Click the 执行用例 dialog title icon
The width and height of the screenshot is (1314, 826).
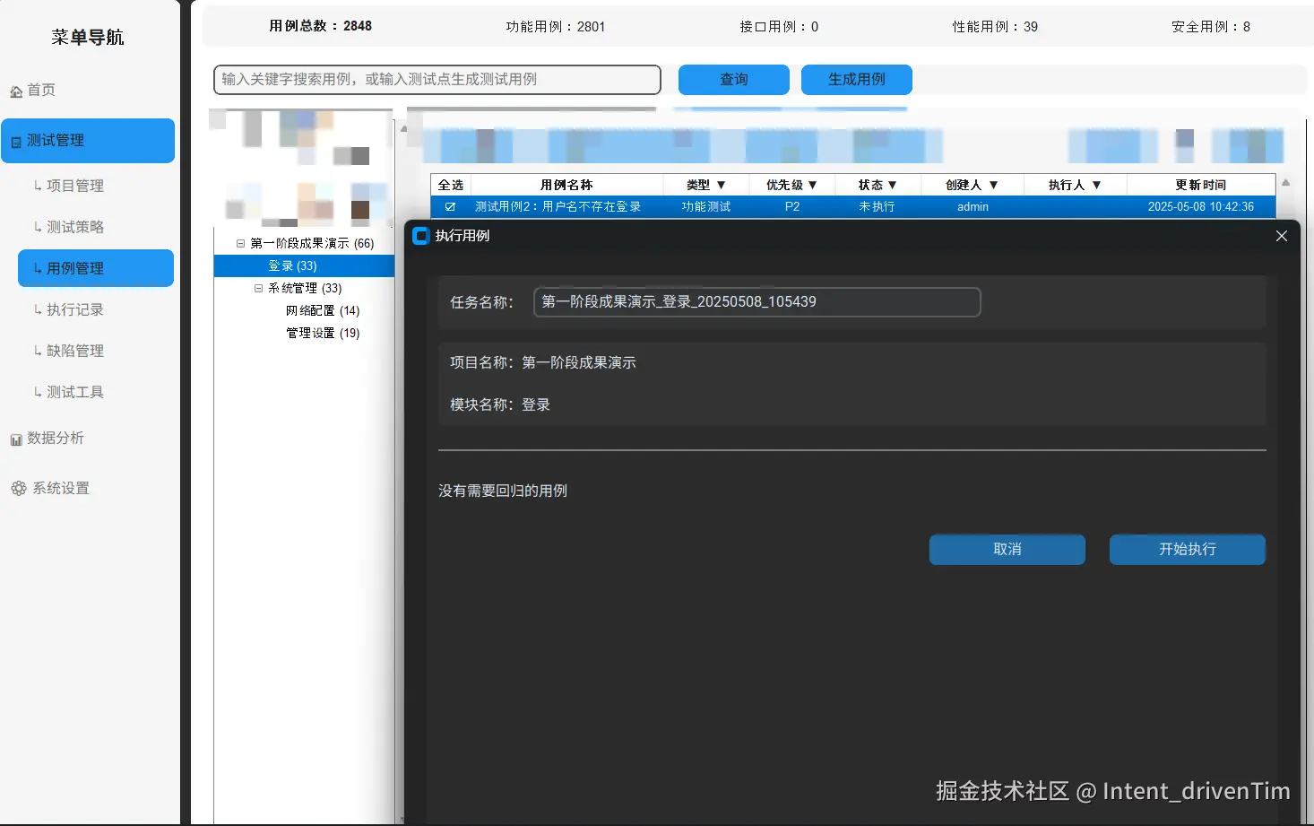click(x=421, y=236)
